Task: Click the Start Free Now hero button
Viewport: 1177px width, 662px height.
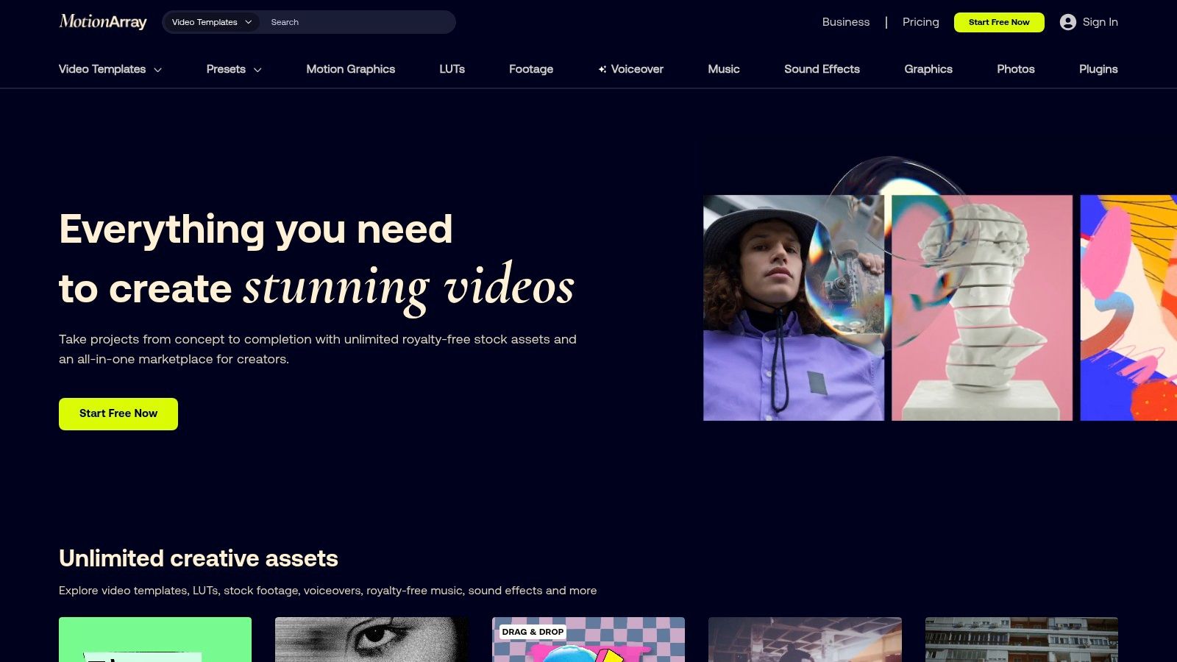Action: tap(118, 413)
